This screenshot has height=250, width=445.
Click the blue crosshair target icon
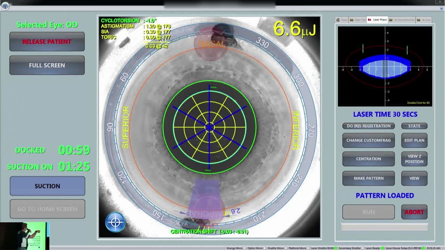click(115, 222)
